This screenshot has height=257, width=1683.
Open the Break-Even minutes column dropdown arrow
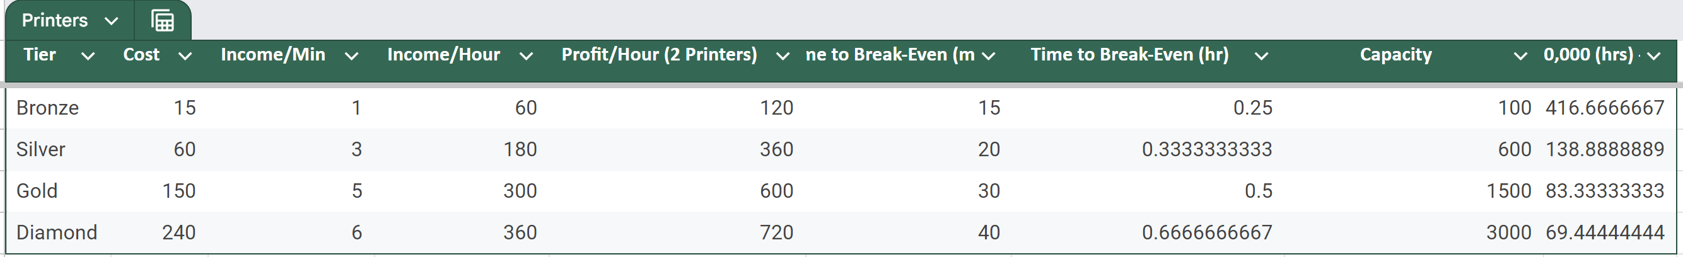click(x=989, y=56)
